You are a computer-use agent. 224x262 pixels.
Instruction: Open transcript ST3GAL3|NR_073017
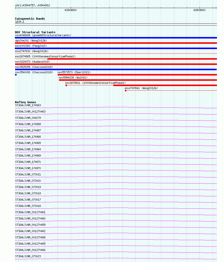pos(28,200)
